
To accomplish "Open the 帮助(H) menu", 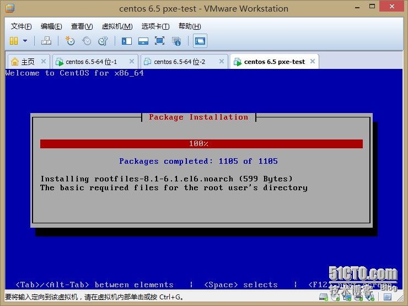I will 190,26.
